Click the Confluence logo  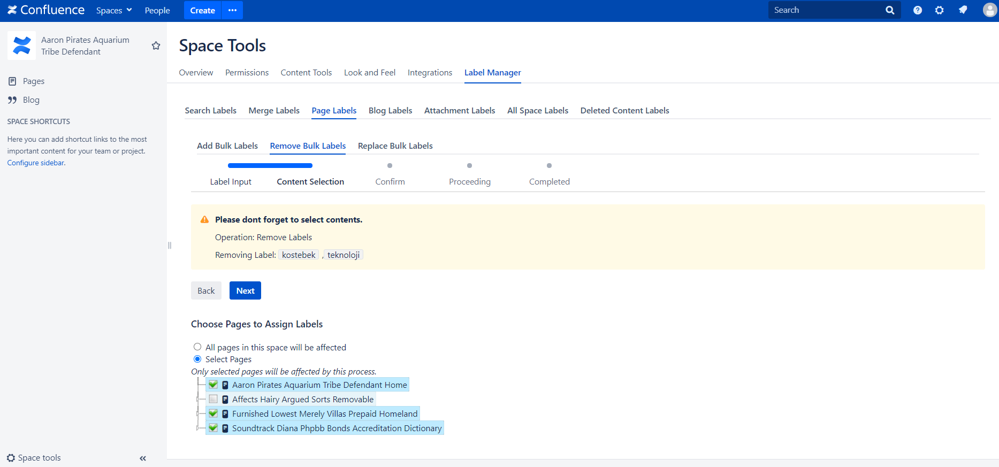(46, 10)
